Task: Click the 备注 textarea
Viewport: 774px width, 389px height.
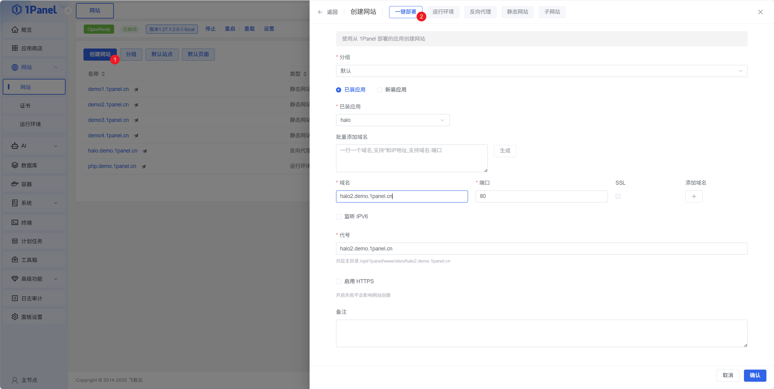Action: coord(541,333)
